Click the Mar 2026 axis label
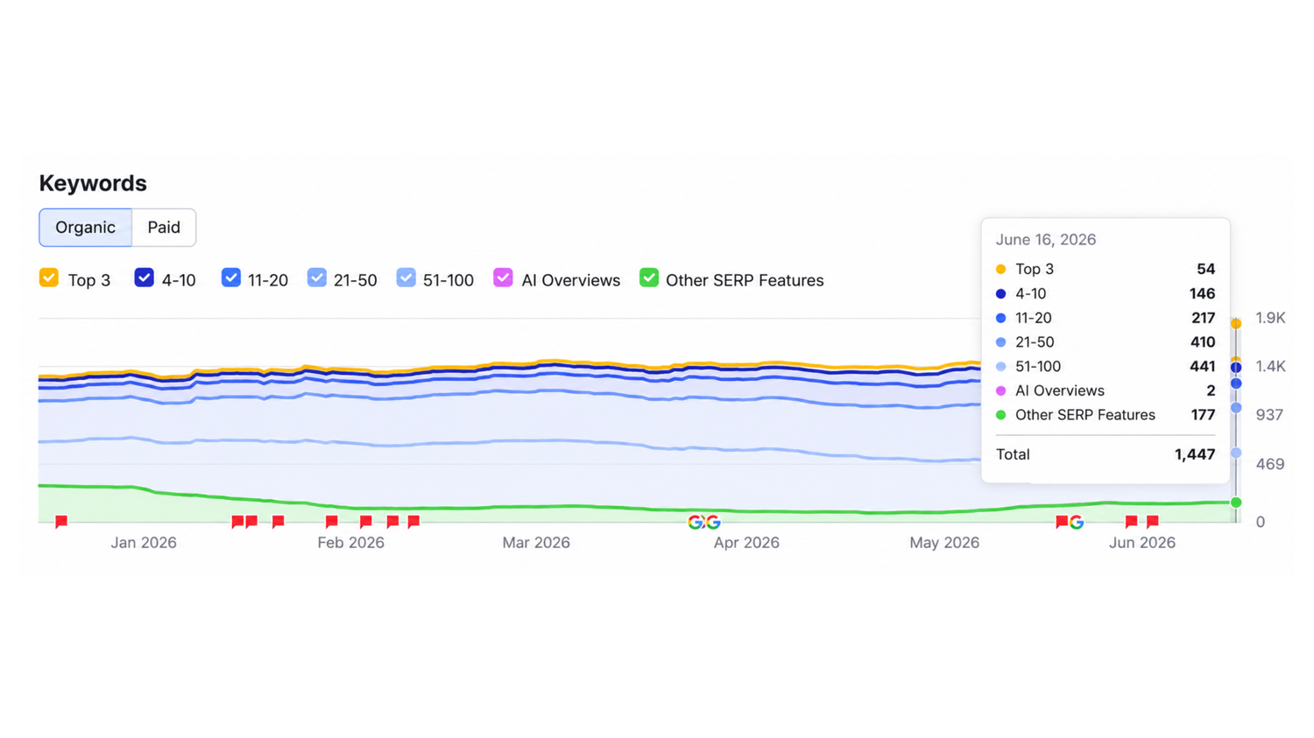 [x=536, y=543]
